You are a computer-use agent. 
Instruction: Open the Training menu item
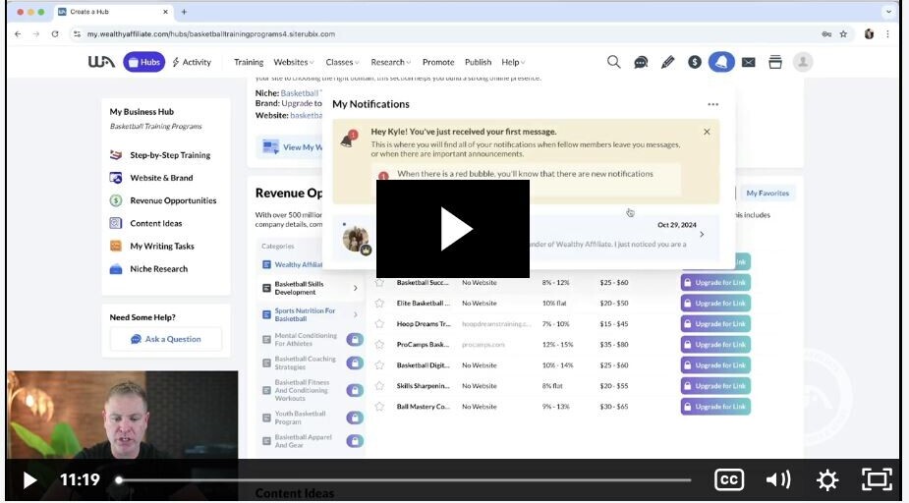pyautogui.click(x=248, y=62)
